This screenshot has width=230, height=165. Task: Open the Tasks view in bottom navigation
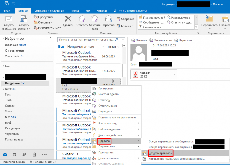(x=34, y=154)
